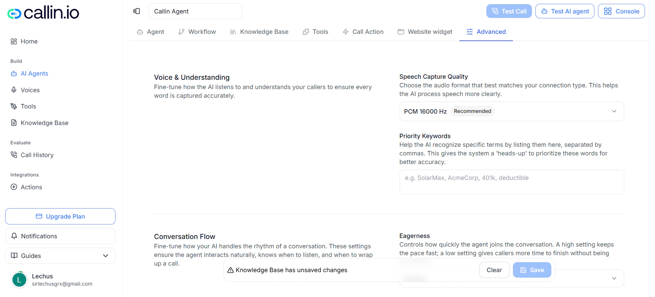
Task: Start a Test Call
Action: 509,11
